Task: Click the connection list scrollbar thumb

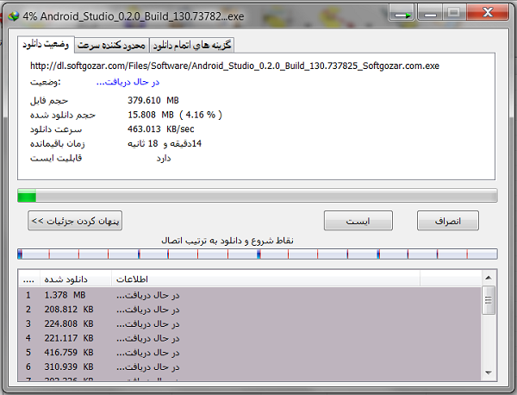Action: tap(489, 300)
